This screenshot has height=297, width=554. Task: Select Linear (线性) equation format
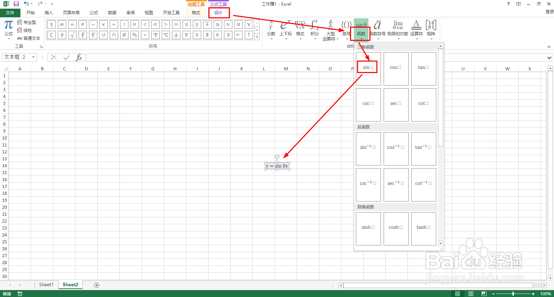pos(25,30)
